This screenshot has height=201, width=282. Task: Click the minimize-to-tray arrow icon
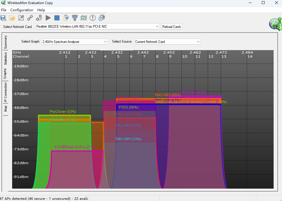(x=21, y=18)
